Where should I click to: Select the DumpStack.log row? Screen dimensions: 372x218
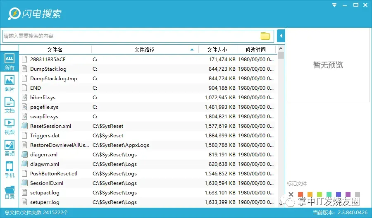(148, 69)
